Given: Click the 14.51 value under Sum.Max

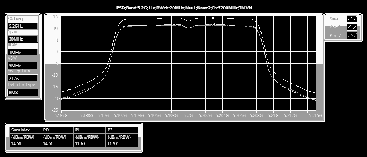Looking at the screenshot, I should coord(16,144).
